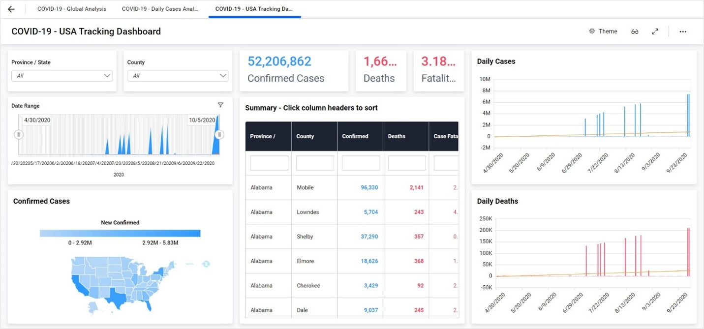Open the County dropdown
Image resolution: width=704 pixels, height=329 pixels.
[x=177, y=76]
